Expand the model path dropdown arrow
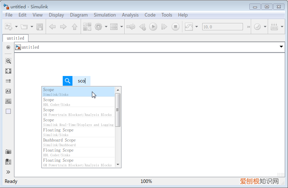 point(281,47)
